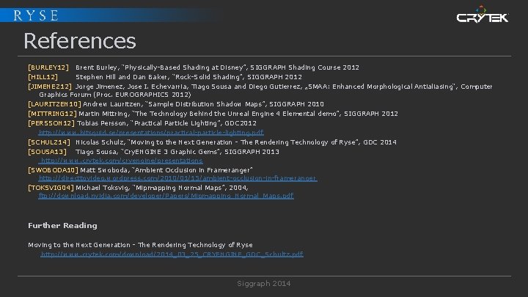Select the [SCHULZ14] citation tag
528x297 pixels.
(49, 142)
